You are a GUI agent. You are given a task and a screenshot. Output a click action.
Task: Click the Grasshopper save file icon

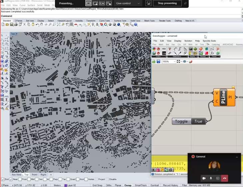[x=158, y=62]
